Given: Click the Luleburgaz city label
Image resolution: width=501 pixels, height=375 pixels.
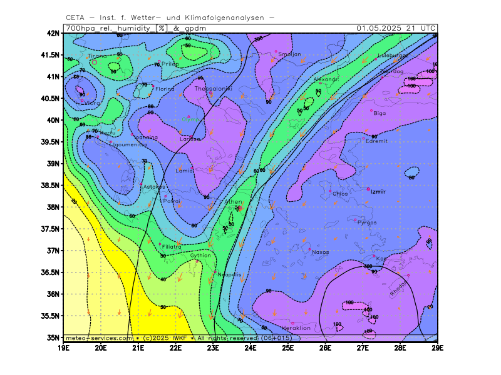Looking at the screenshot, I should click(x=393, y=55).
